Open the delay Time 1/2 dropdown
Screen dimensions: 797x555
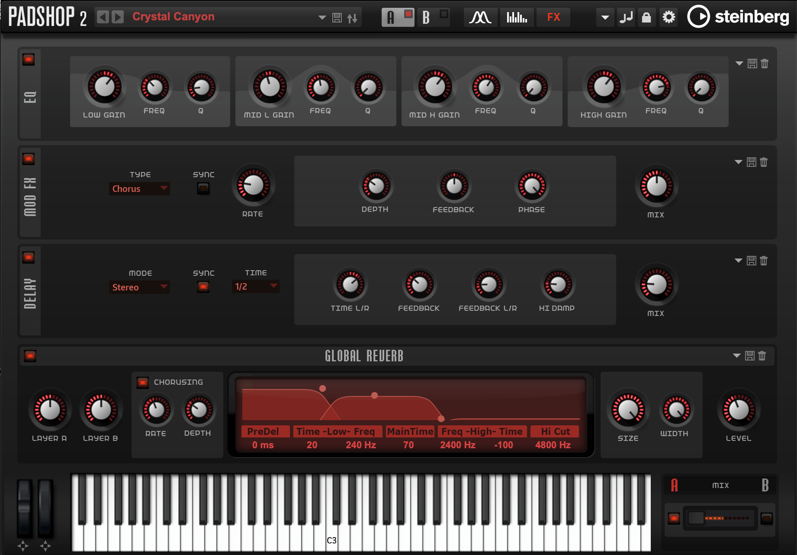tap(256, 286)
